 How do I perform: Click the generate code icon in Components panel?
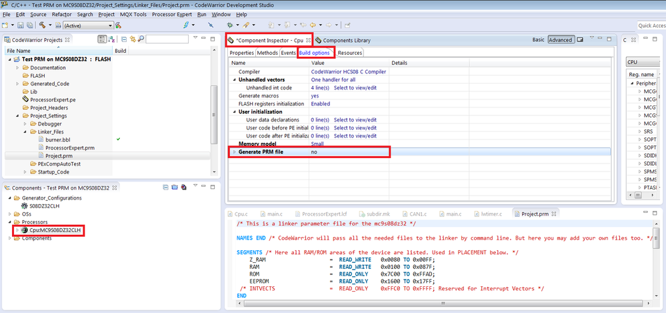pos(183,187)
